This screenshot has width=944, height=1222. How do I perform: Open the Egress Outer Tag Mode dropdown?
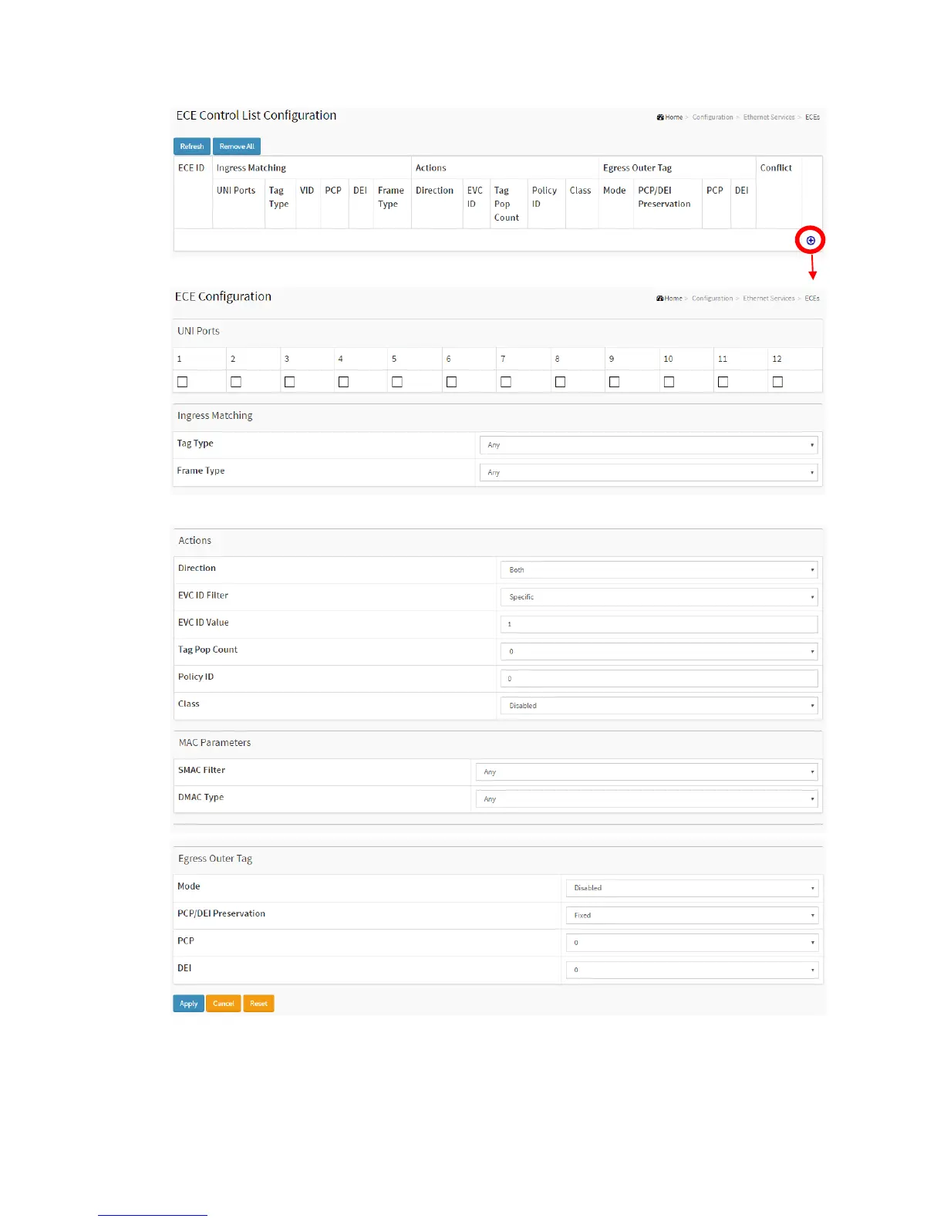(693, 888)
